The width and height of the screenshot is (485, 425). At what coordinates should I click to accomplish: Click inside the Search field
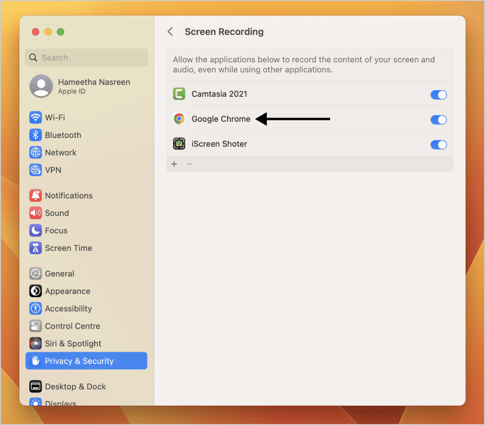(x=86, y=58)
